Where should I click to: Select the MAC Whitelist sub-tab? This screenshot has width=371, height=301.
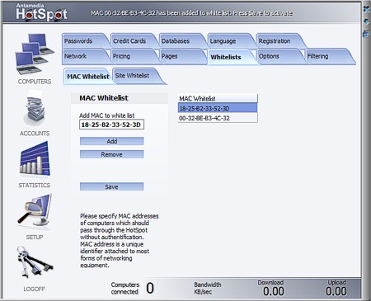point(88,77)
